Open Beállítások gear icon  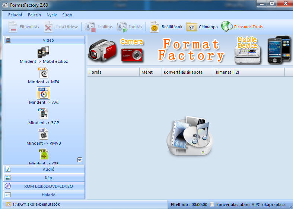click(x=155, y=27)
